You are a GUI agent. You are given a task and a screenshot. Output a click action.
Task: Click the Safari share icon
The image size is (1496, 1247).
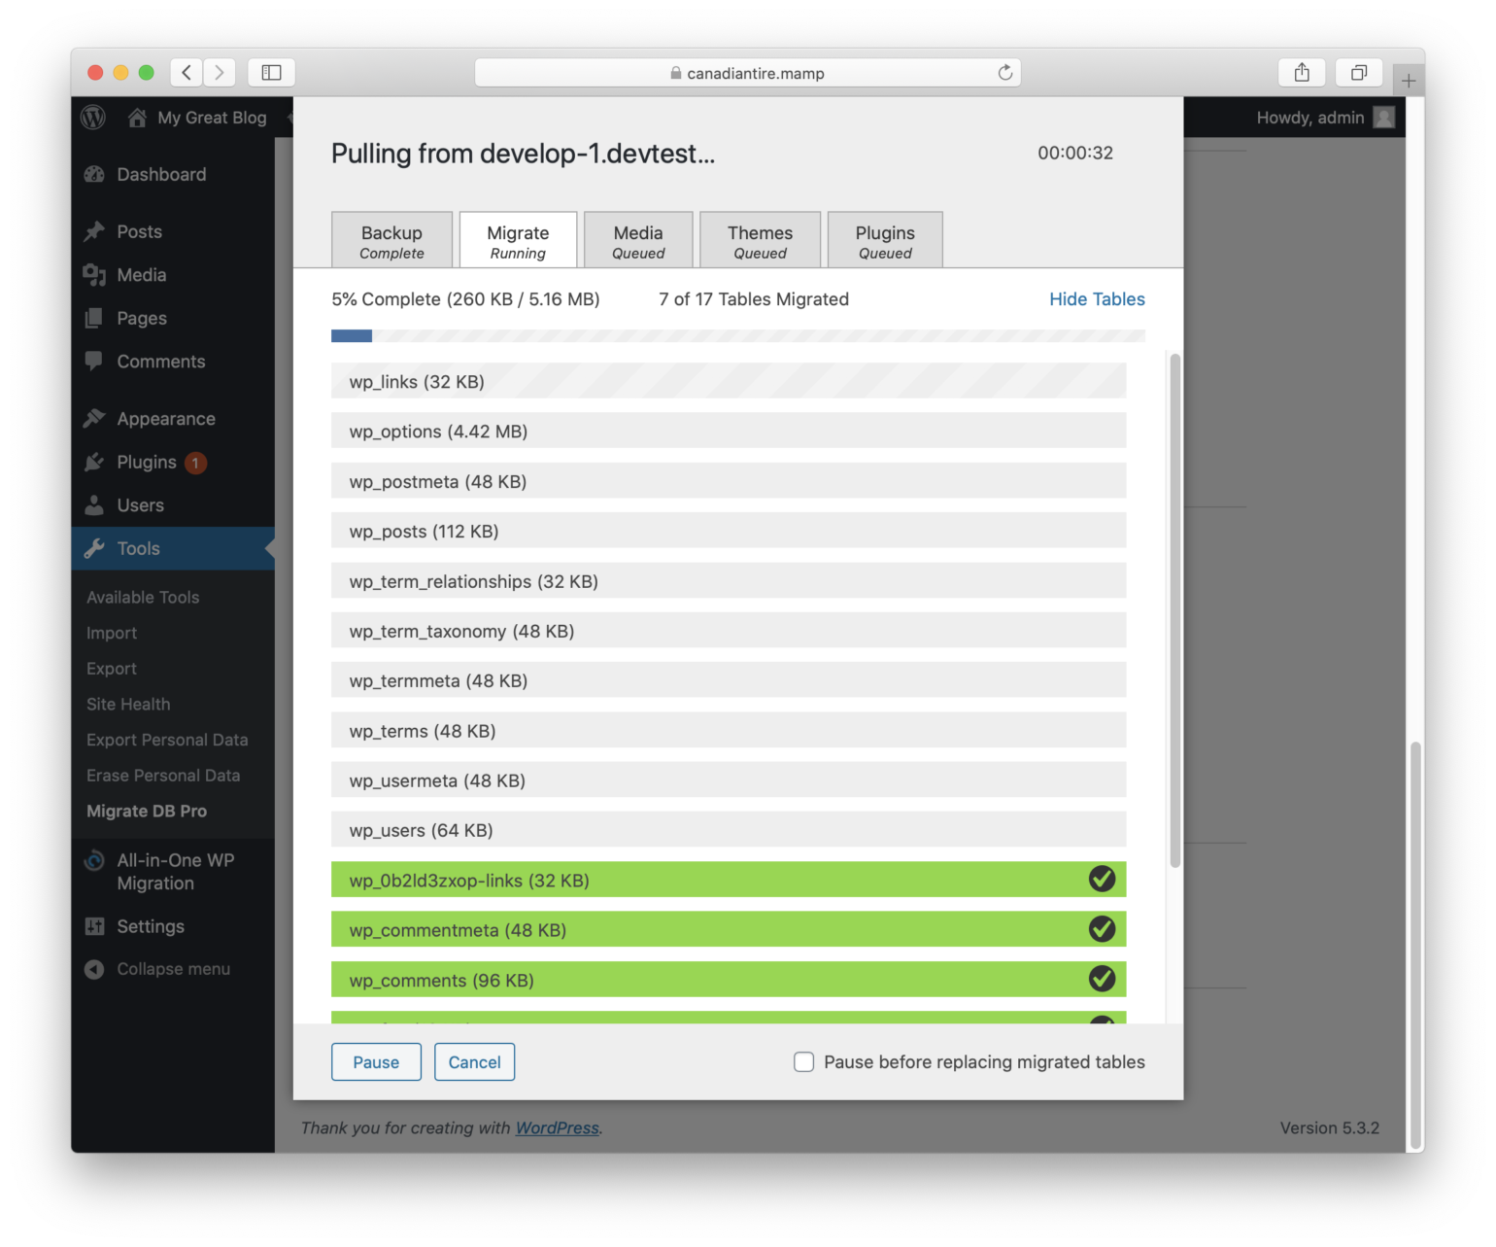[x=1302, y=73]
